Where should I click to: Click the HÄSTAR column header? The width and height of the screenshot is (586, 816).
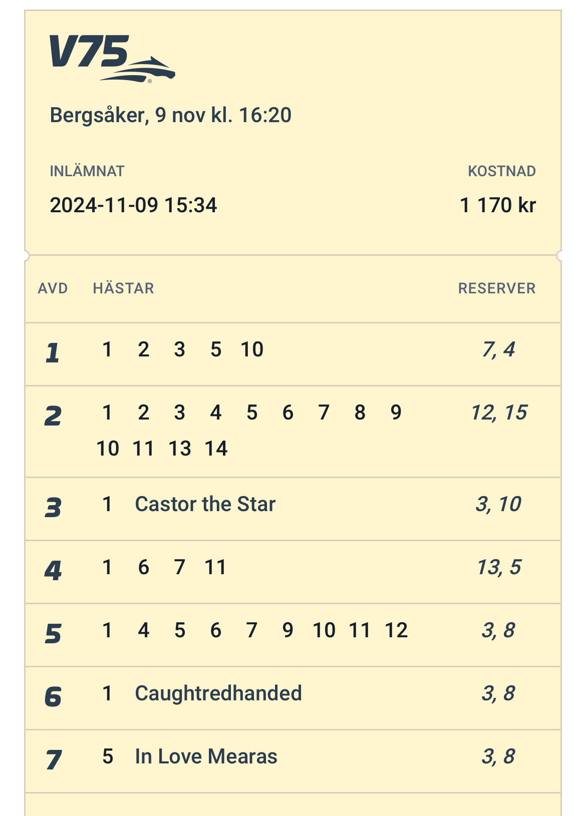tap(123, 288)
